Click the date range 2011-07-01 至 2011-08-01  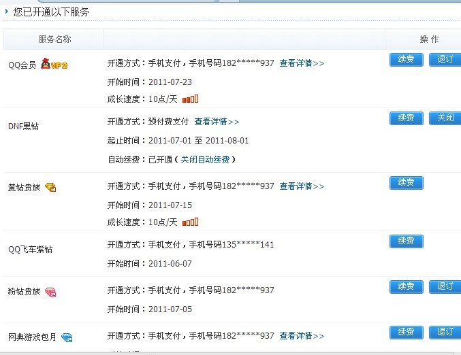(199, 141)
